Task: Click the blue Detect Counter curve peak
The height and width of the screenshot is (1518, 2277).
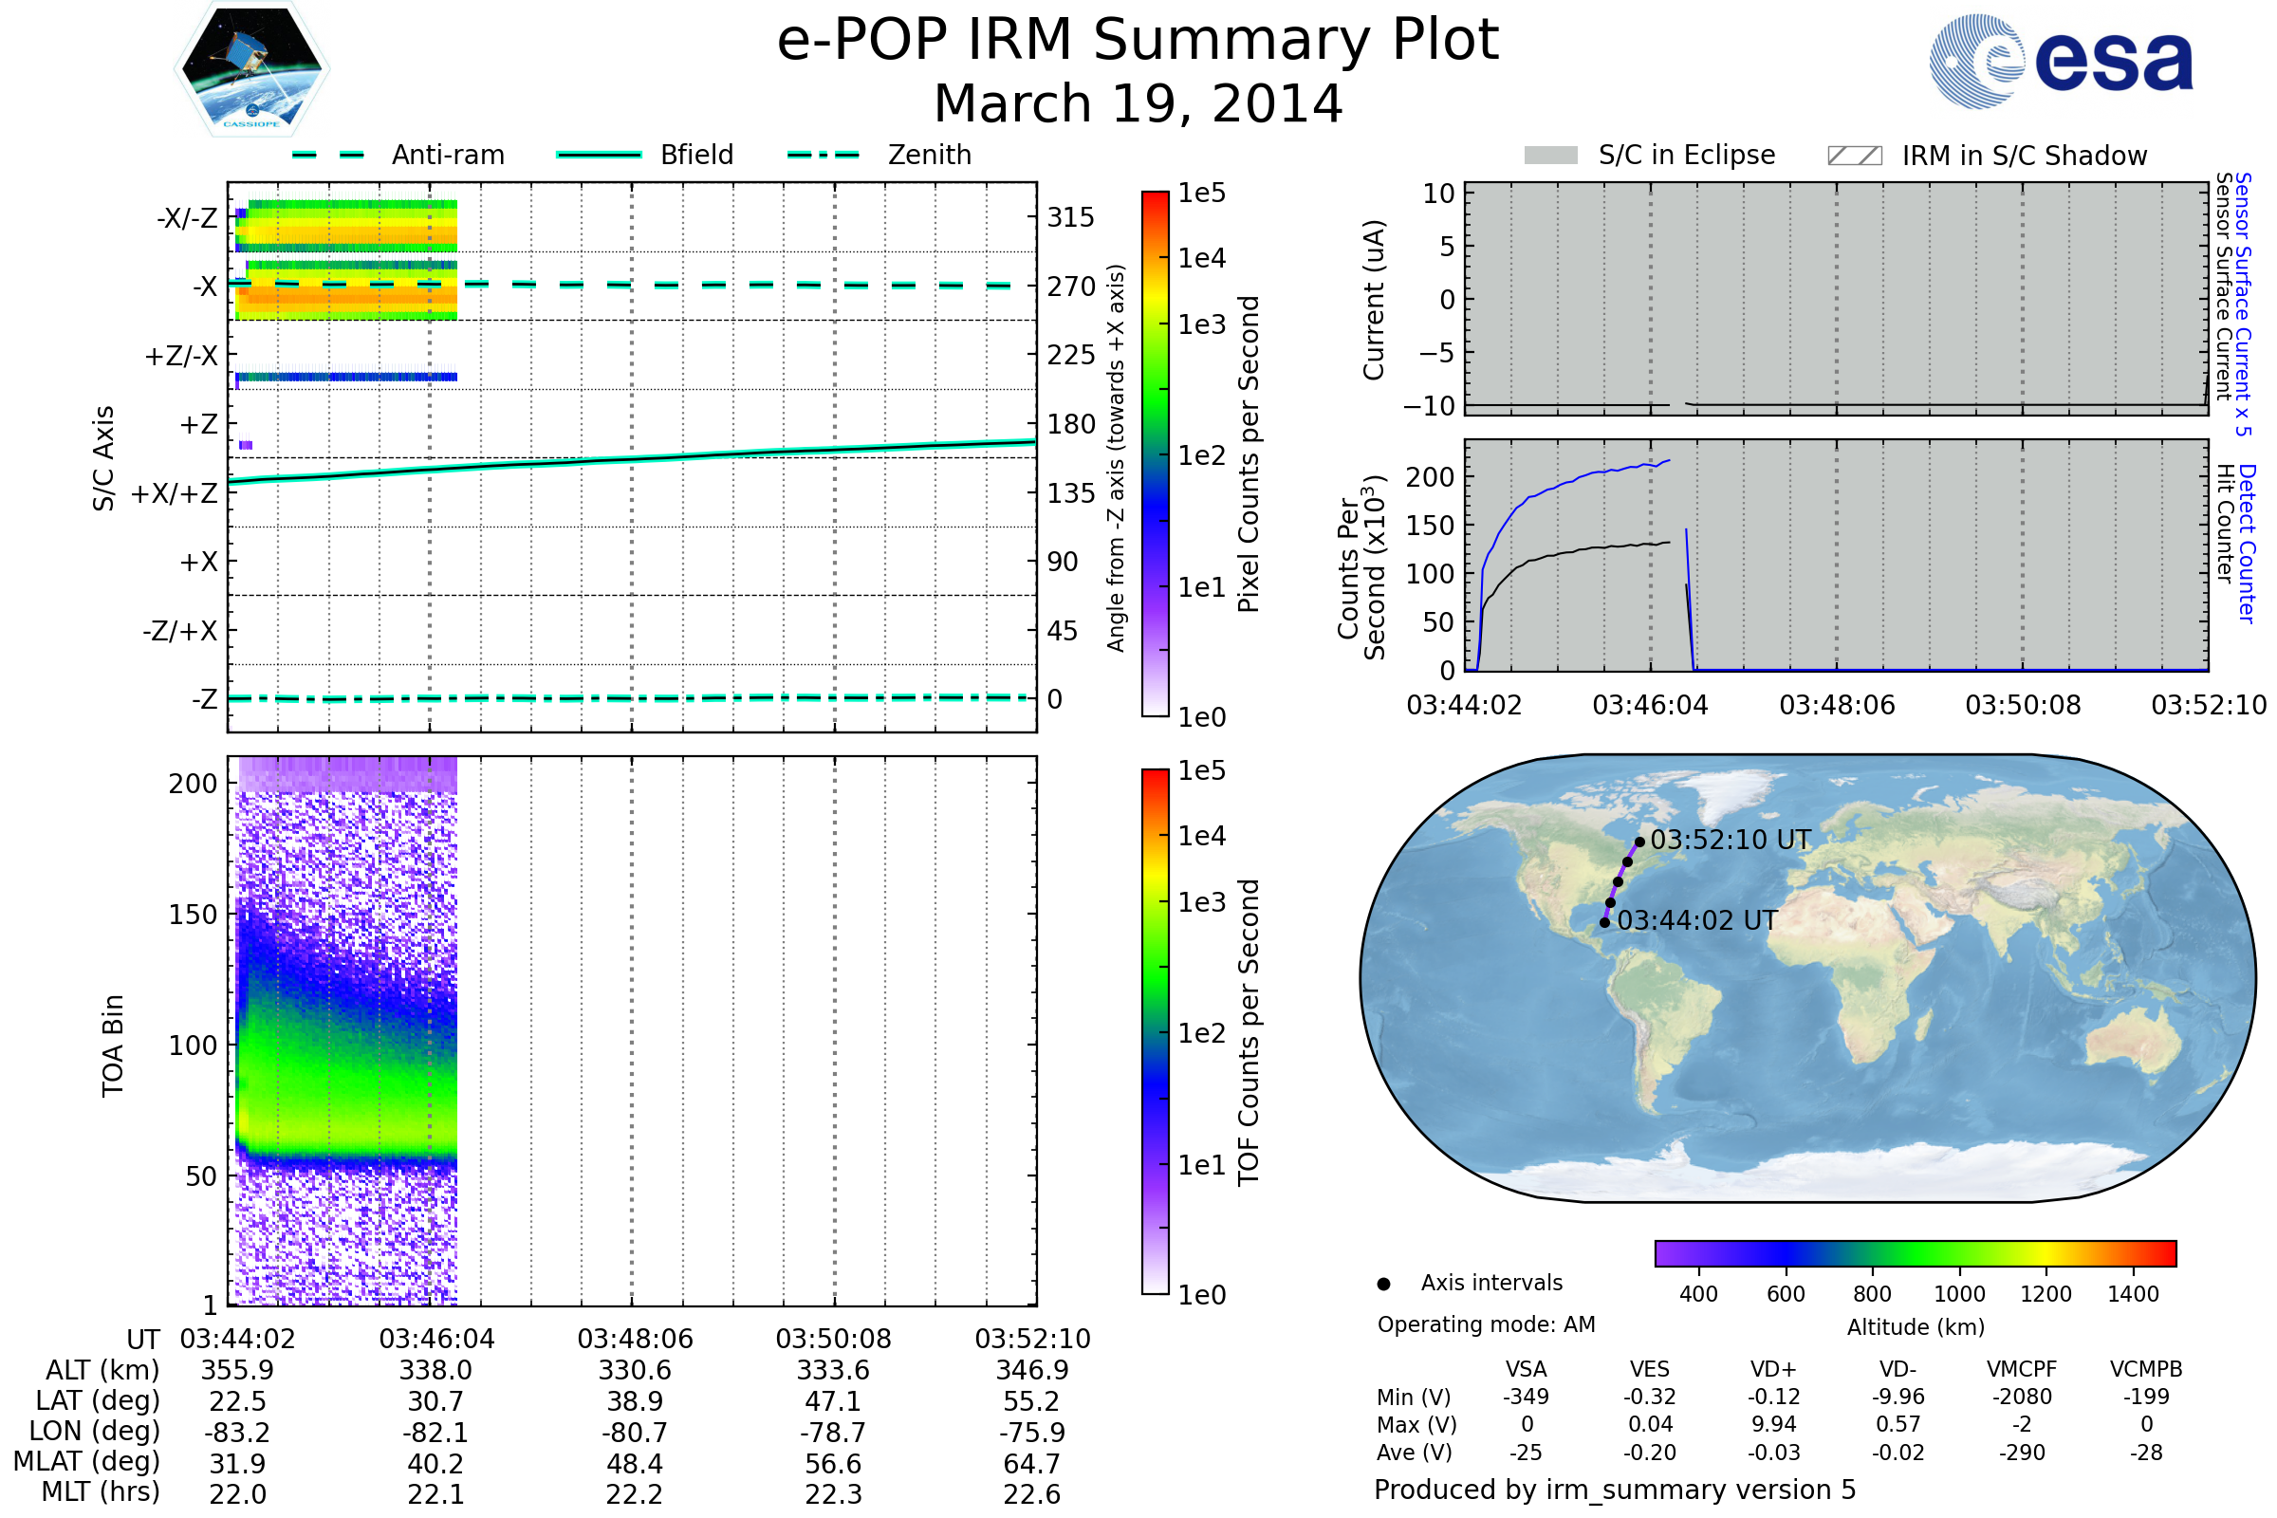Action: click(x=1667, y=461)
